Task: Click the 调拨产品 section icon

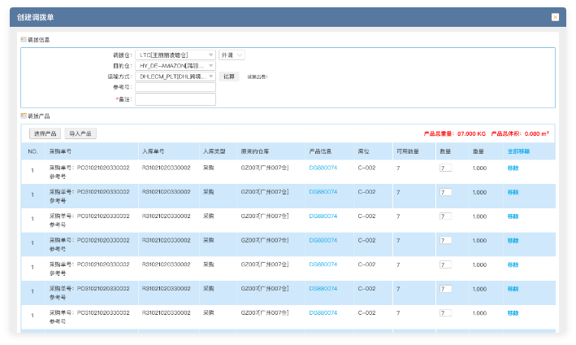Action: tap(24, 116)
